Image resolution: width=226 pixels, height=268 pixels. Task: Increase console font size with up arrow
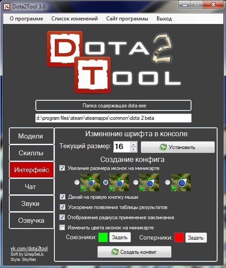[134, 144]
